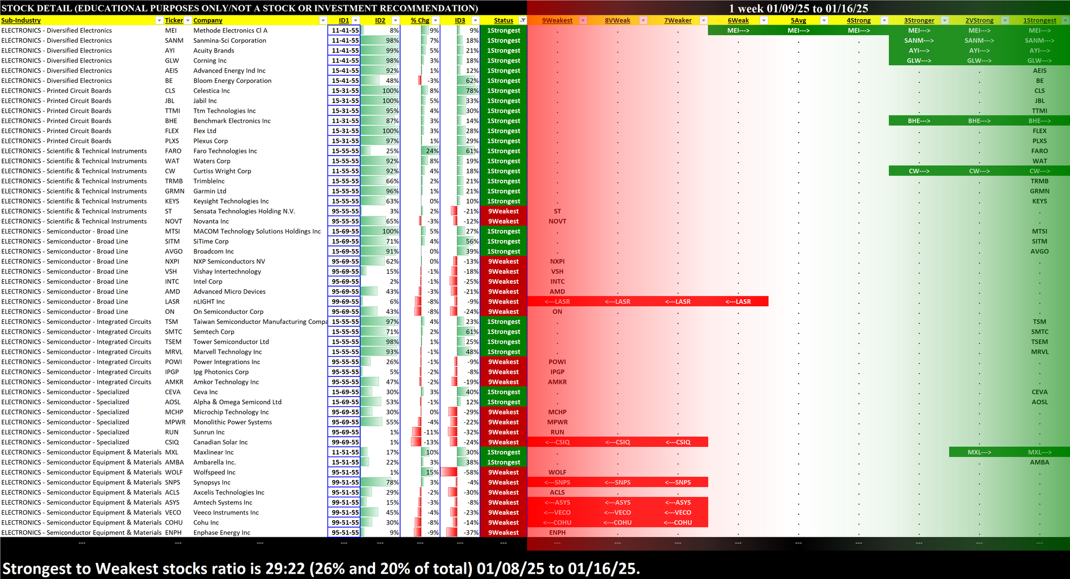
Task: Open the Company column filter arrow
Action: [323, 20]
